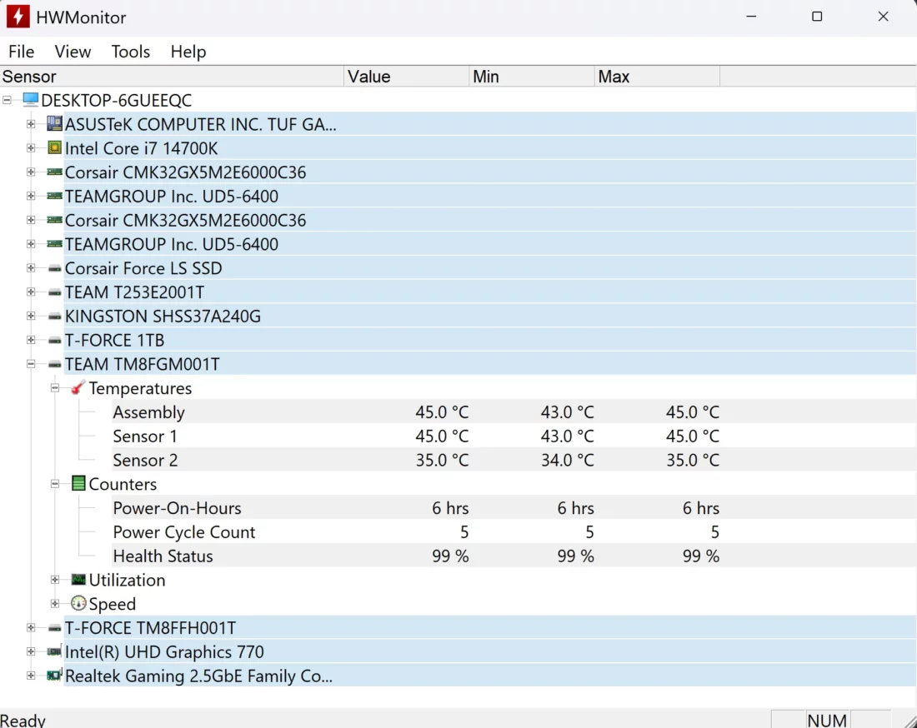This screenshot has width=917, height=728.
Task: Click the TEAM TM8FGM001T drive icon
Action: [x=54, y=364]
